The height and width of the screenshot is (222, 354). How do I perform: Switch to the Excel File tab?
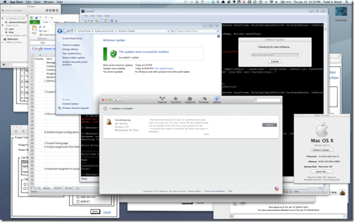point(35,22)
